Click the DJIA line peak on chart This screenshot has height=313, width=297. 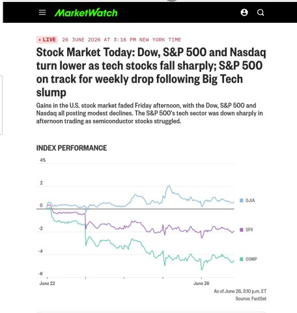(x=169, y=186)
